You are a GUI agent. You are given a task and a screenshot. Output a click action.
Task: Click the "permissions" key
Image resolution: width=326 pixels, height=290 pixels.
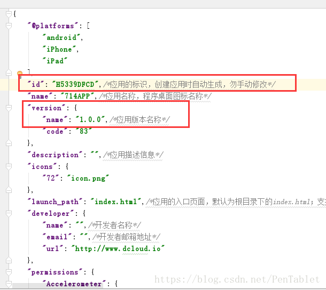click(55, 272)
